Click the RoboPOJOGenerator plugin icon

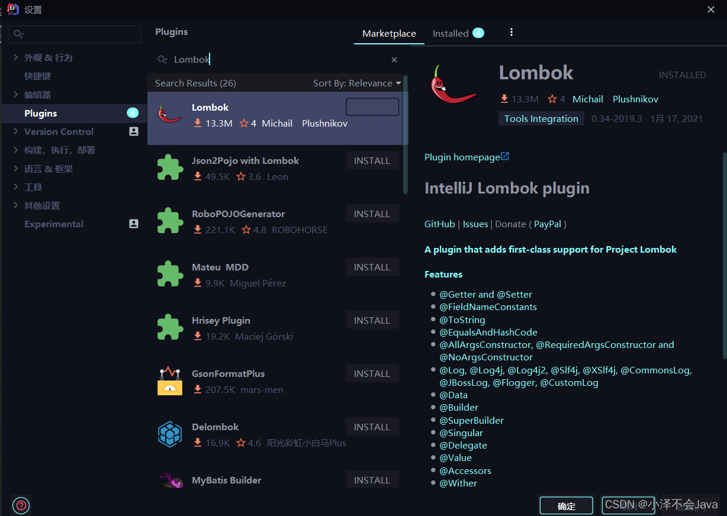pos(170,220)
